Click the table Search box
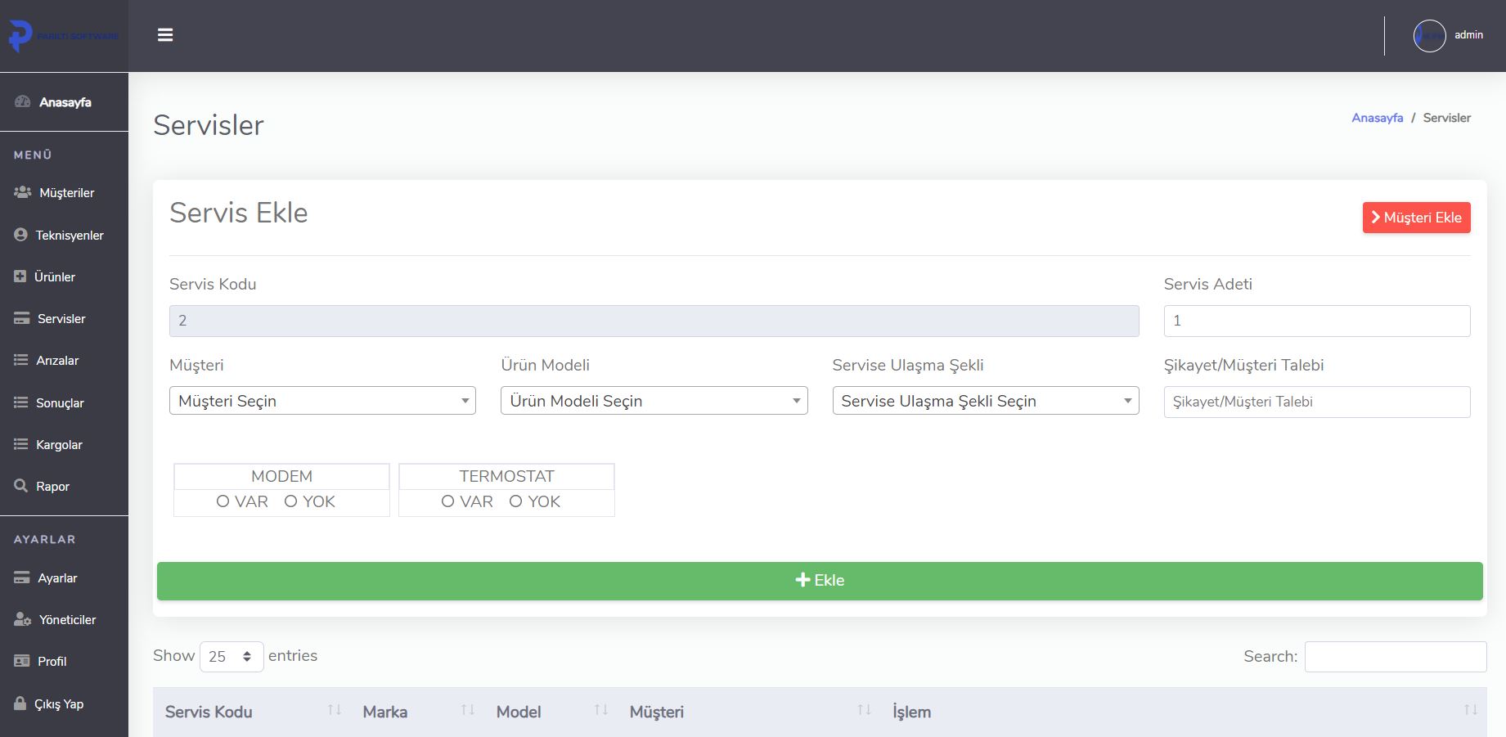 coord(1396,657)
